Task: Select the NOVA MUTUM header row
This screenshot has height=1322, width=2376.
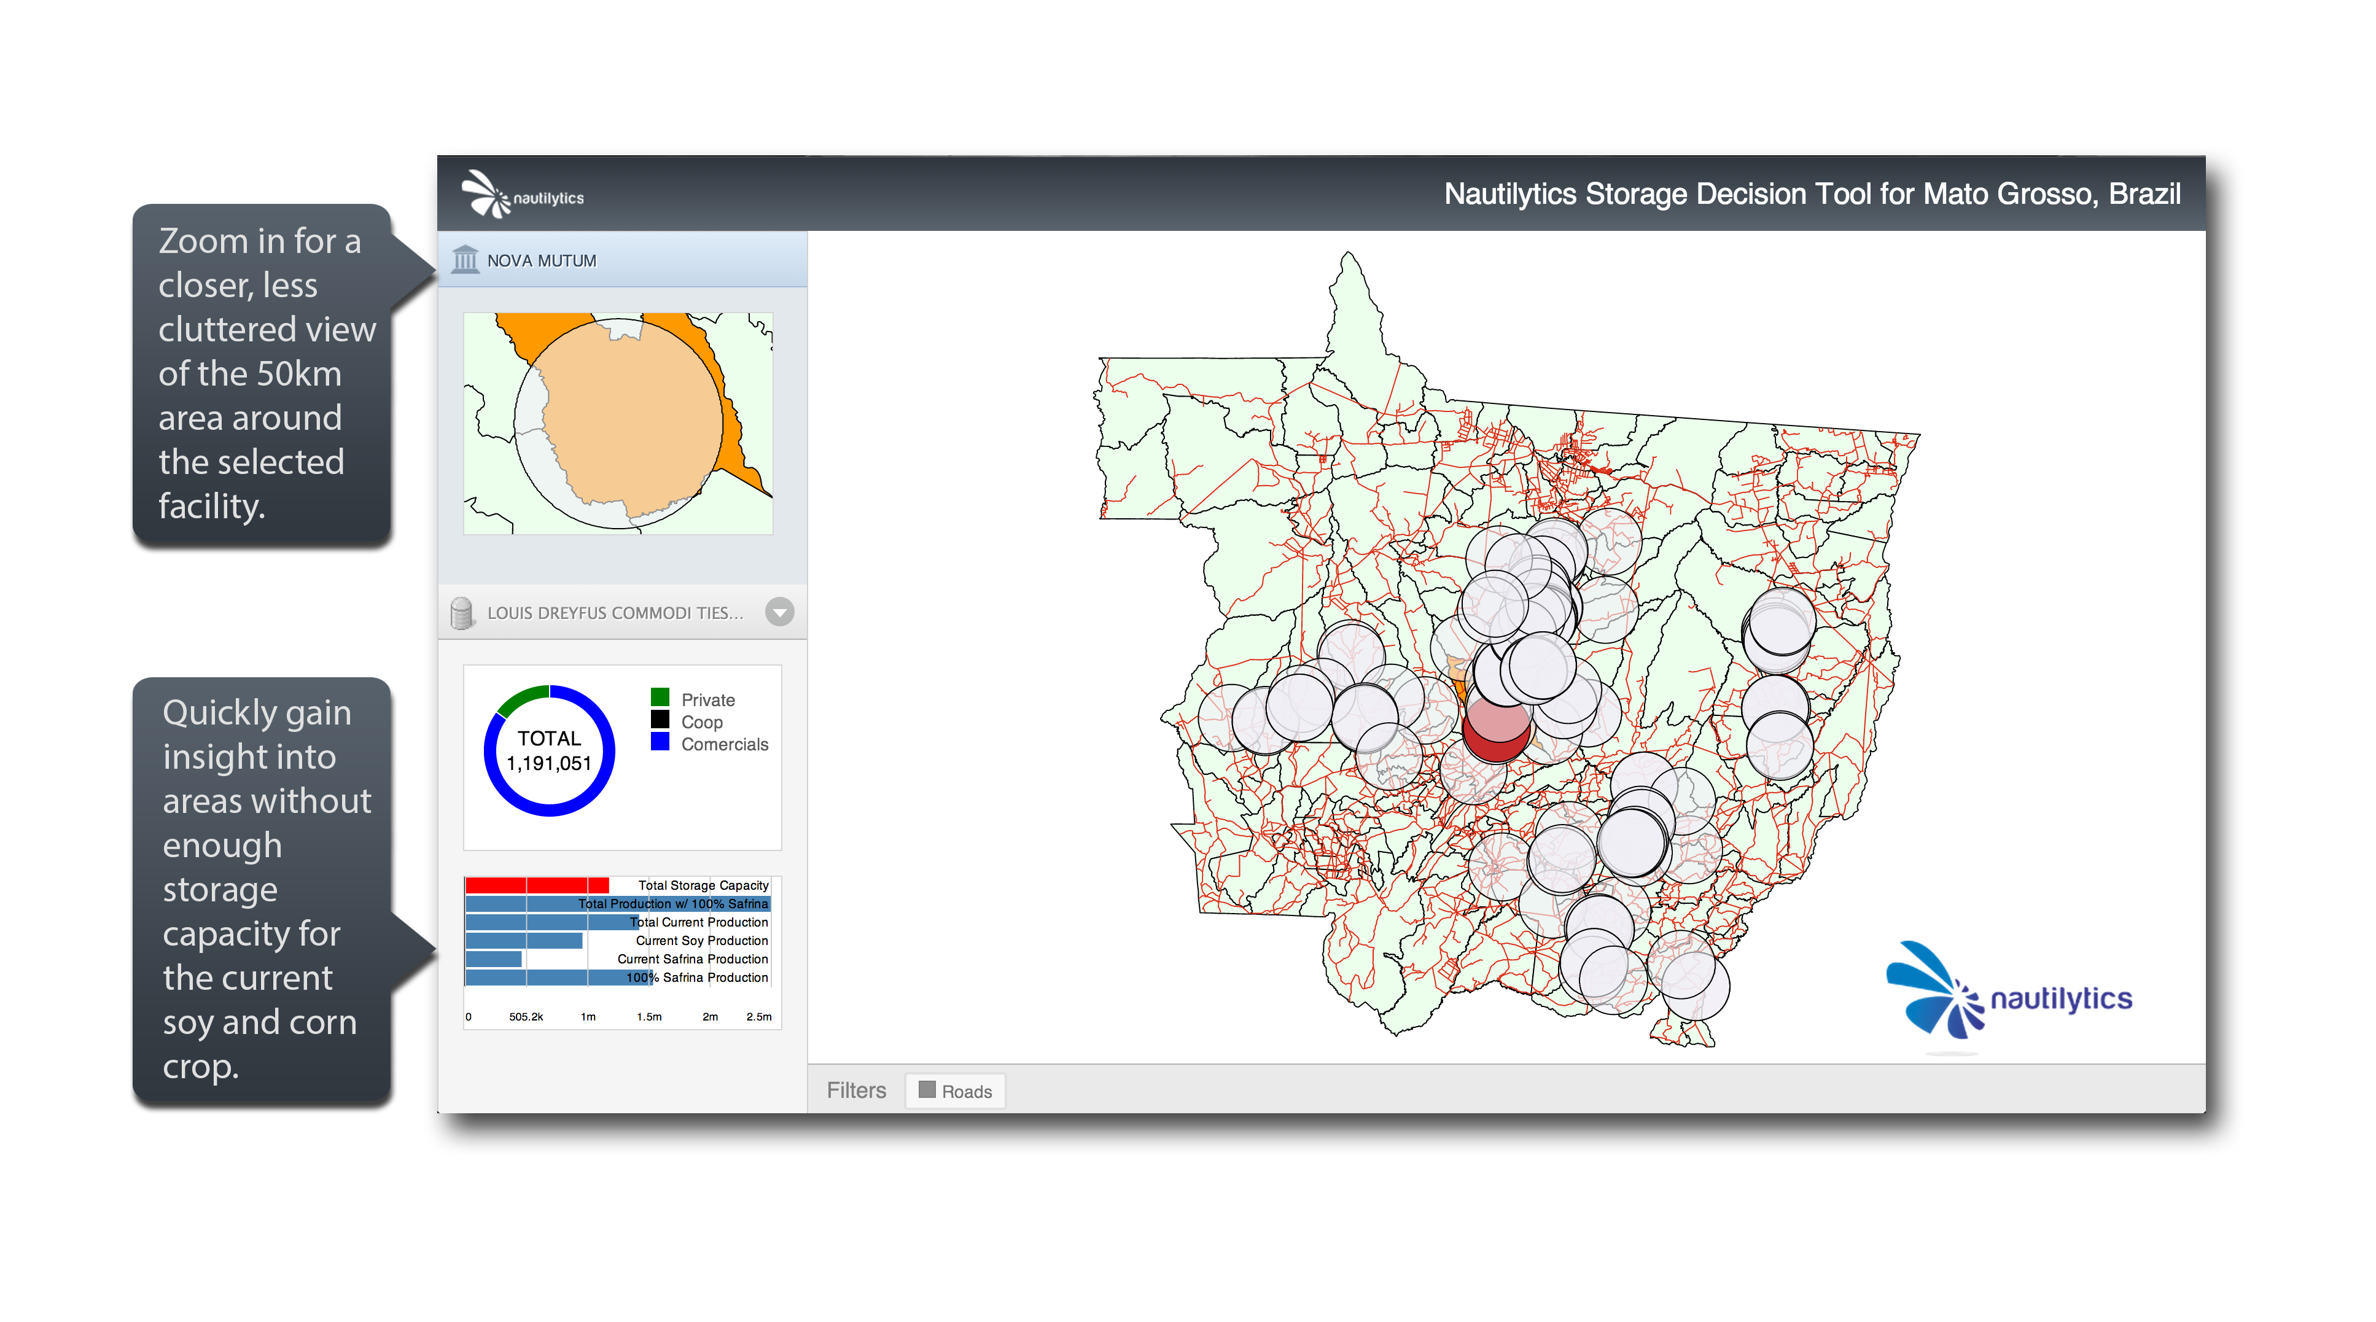Action: 623,260
